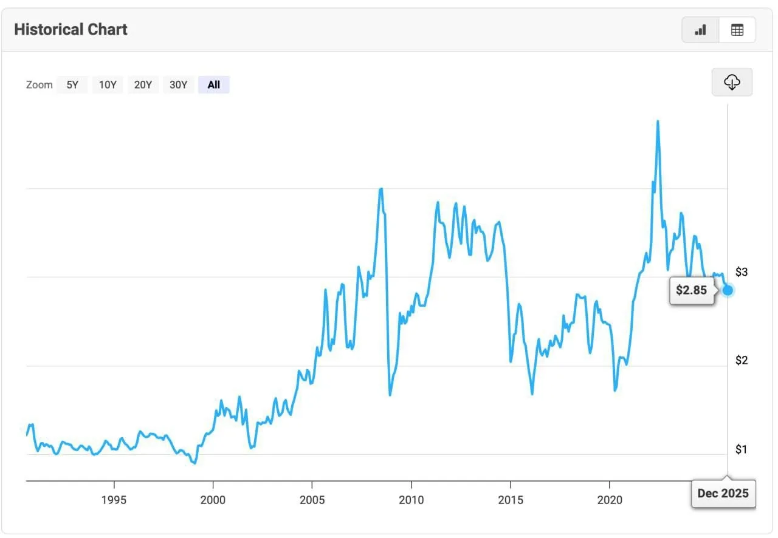
Task: Click the 2022 all-time peak on line
Action: point(658,122)
